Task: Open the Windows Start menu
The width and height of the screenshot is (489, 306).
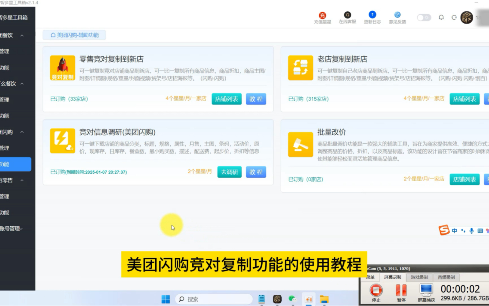Action: 166,299
